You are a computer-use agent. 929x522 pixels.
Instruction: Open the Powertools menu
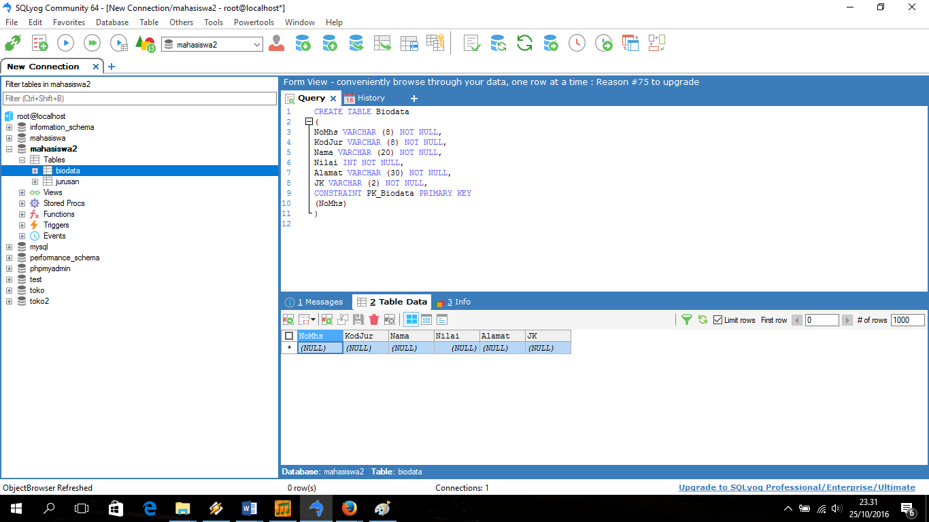click(x=254, y=22)
